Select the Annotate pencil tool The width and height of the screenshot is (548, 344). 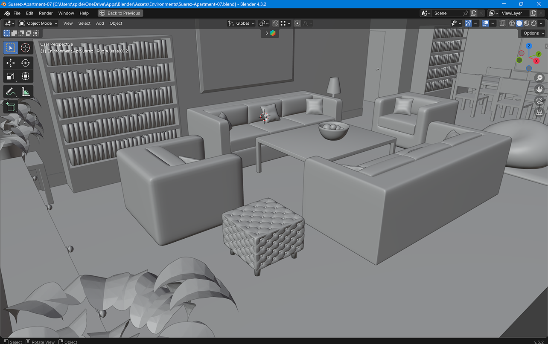pyautogui.click(x=11, y=91)
